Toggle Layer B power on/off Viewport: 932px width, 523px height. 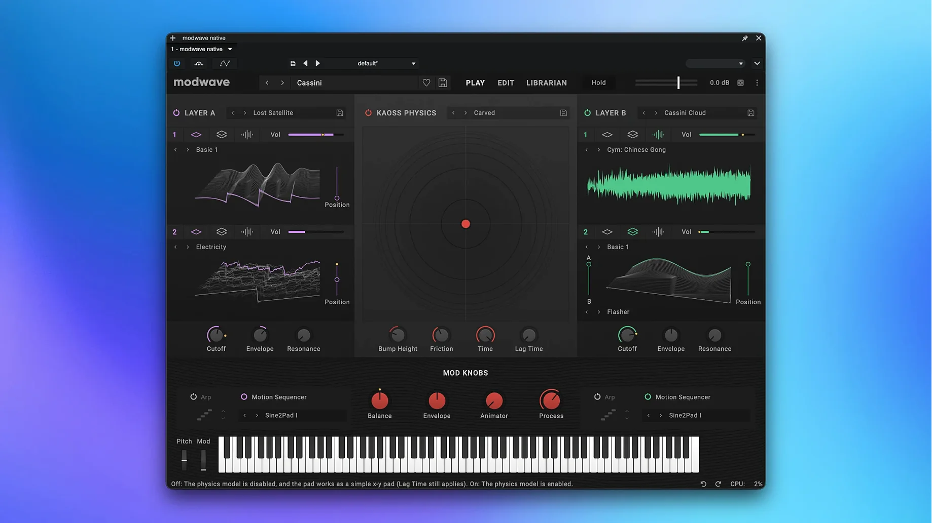[588, 113]
